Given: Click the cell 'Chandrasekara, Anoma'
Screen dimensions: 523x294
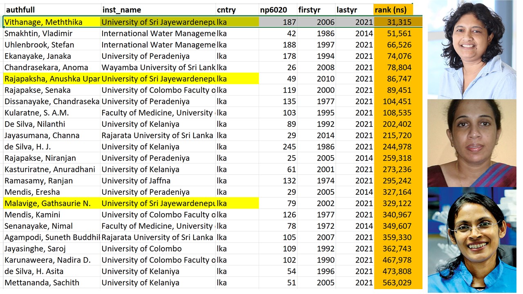Looking at the screenshot, I should click(x=52, y=67).
